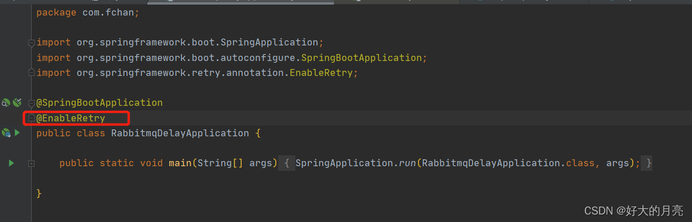Click folded closing brace after run statement

(649, 163)
